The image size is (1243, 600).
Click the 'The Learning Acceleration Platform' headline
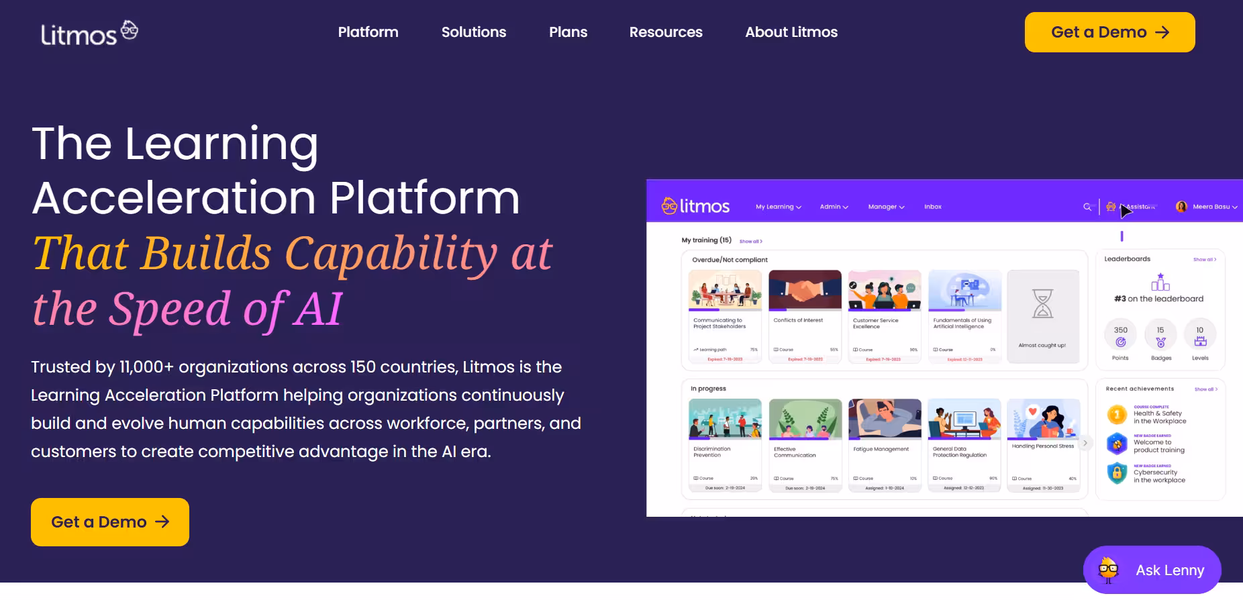(276, 171)
